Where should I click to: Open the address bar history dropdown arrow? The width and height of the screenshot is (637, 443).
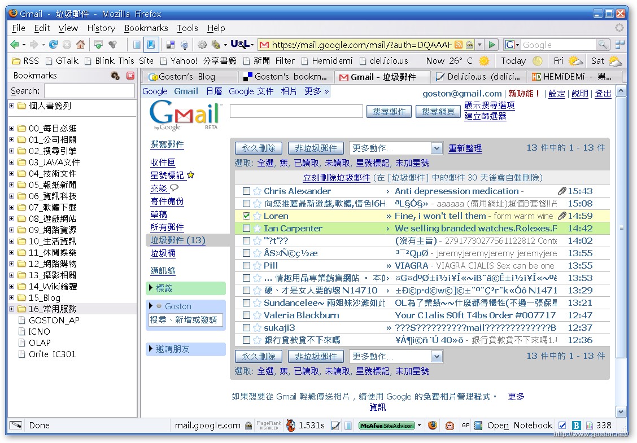[480, 45]
